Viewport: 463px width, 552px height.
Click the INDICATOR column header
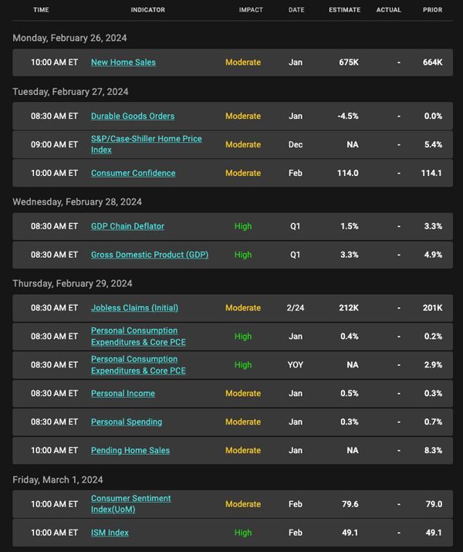(x=147, y=10)
